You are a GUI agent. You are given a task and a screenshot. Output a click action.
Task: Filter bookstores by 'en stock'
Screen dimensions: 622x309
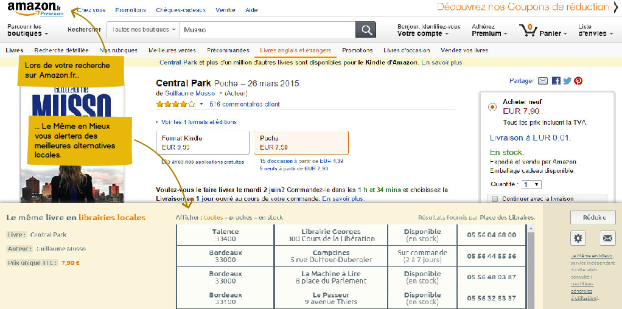click(x=271, y=217)
